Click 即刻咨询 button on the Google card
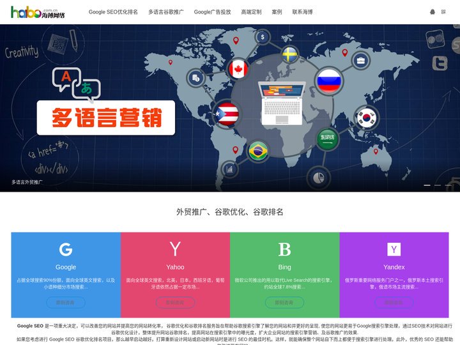The height and width of the screenshot is (345, 460). (66, 302)
